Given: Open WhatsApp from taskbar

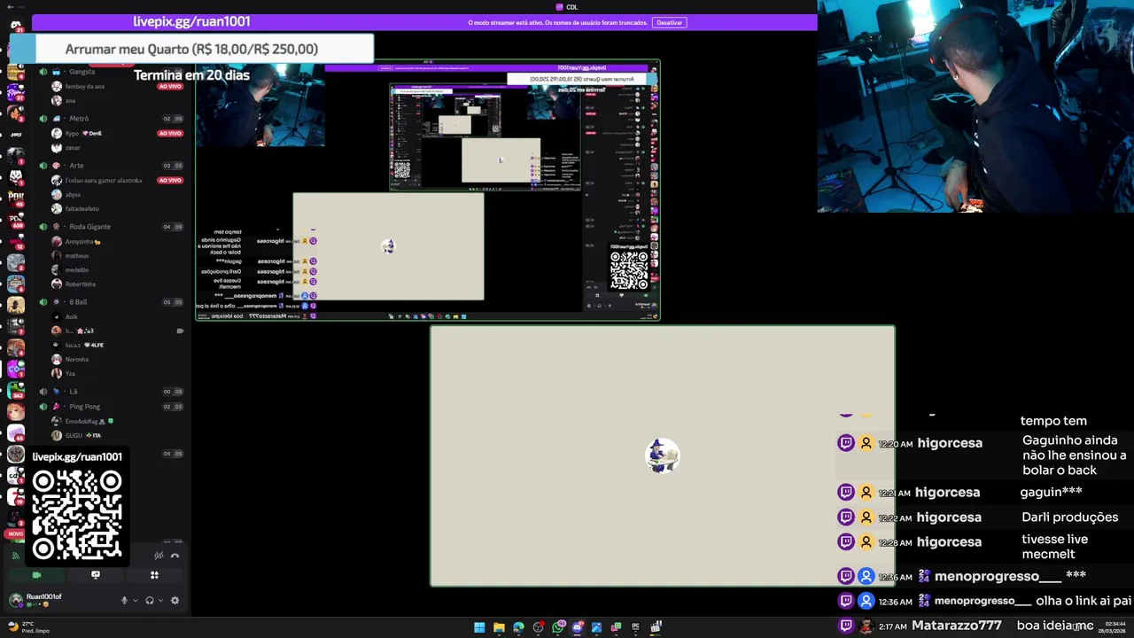Looking at the screenshot, I should [x=557, y=627].
